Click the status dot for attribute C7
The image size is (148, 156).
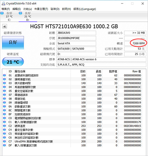4,141
